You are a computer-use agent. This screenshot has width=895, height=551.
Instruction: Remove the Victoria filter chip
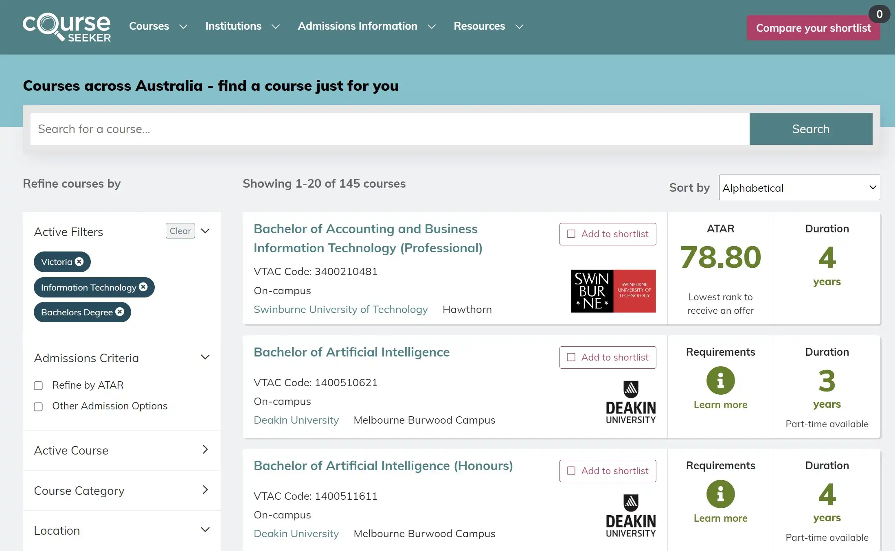pyautogui.click(x=79, y=262)
